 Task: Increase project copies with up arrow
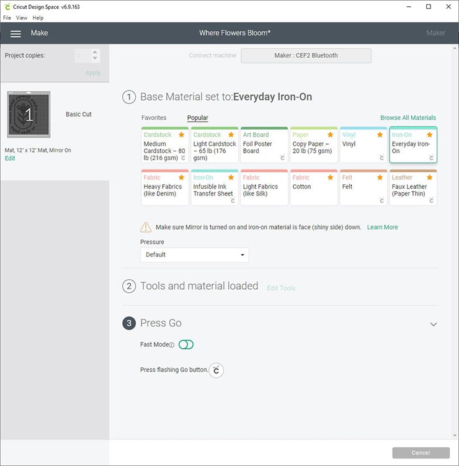(95, 52)
